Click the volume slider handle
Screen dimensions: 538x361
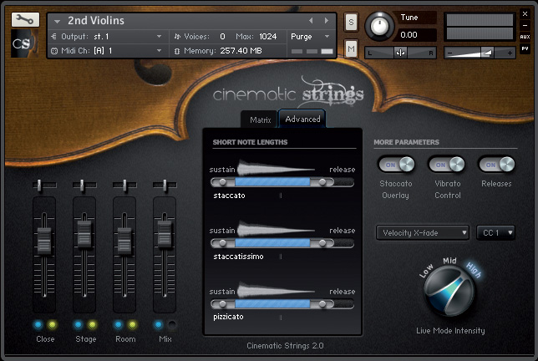coord(487,53)
